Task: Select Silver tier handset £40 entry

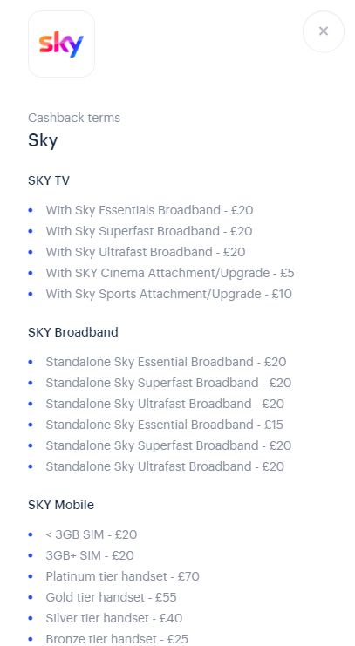Action: pyautogui.click(x=113, y=618)
